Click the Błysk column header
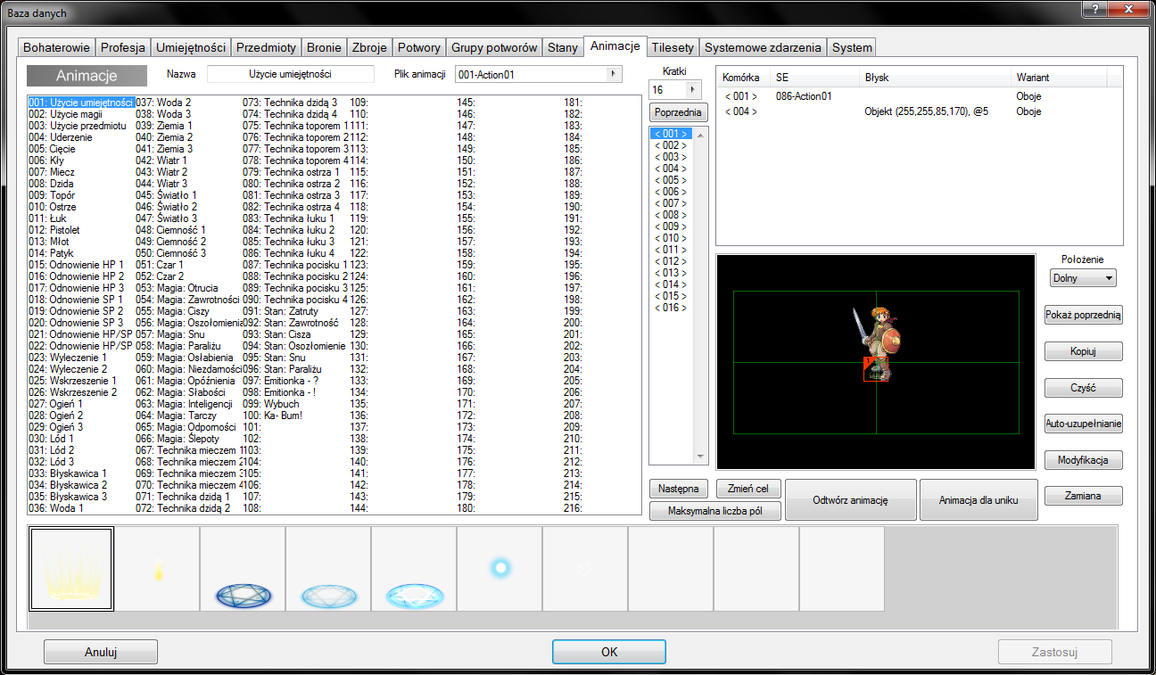 935,78
